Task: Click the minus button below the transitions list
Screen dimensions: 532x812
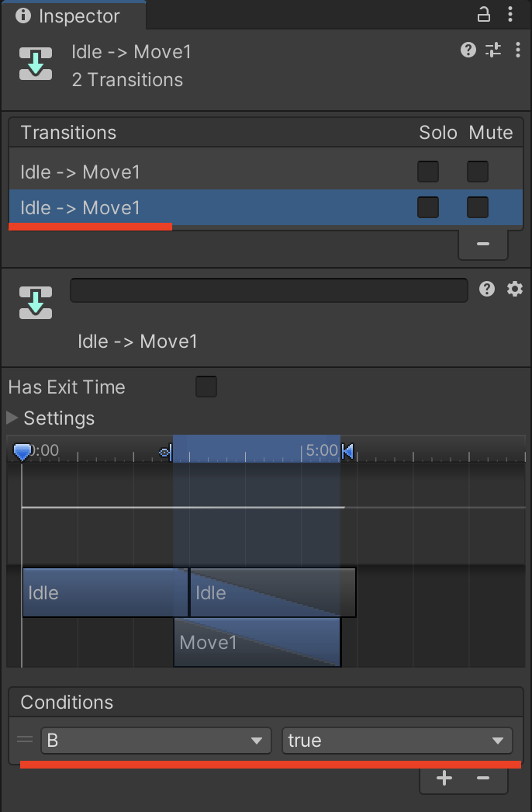Action: (x=482, y=244)
